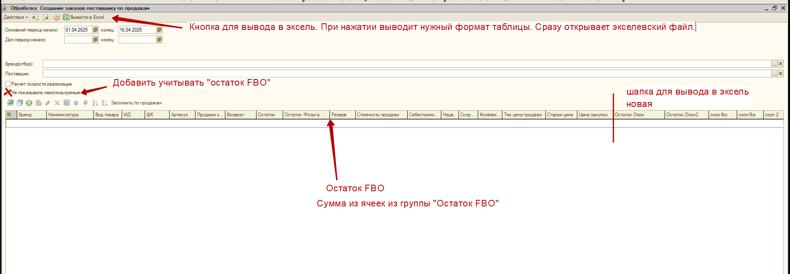Open the Действия dropdown menu
This screenshot has height=274, width=790.
pos(16,17)
